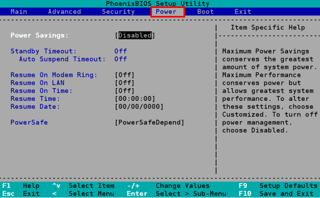320x198 pixels.
Task: Click the F9 Setup Defaults hint
Action: [278, 186]
